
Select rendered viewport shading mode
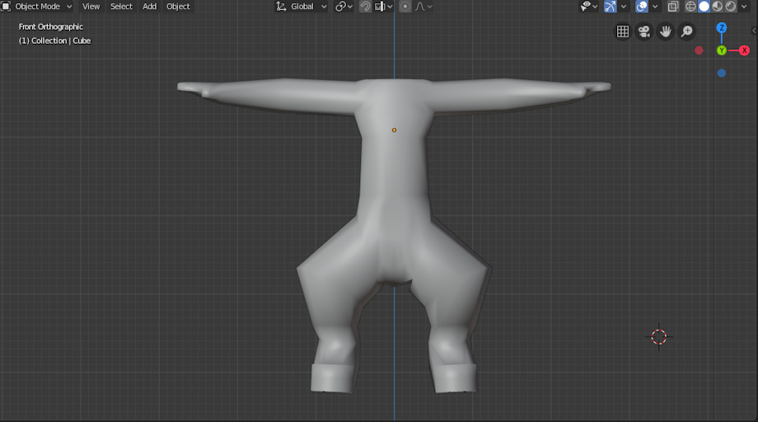click(731, 7)
